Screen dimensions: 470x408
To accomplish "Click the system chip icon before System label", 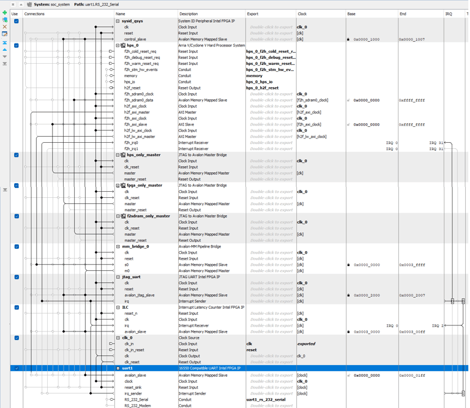I will pos(29,4).
